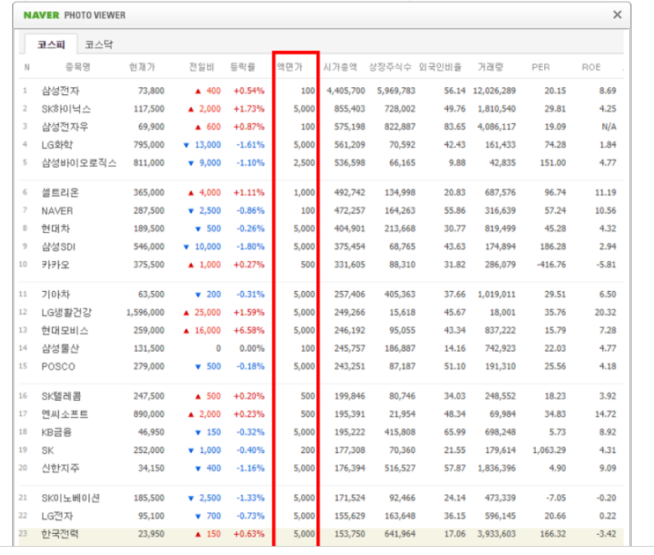Screen dimensions: 654x555
Task: Open the SK이노베이션 stock link
Action: pyautogui.click(x=70, y=498)
